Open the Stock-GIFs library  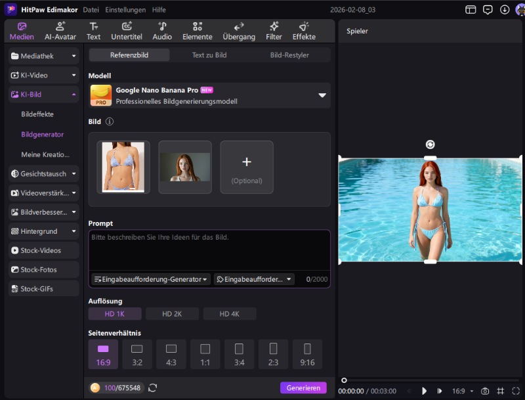click(x=43, y=288)
